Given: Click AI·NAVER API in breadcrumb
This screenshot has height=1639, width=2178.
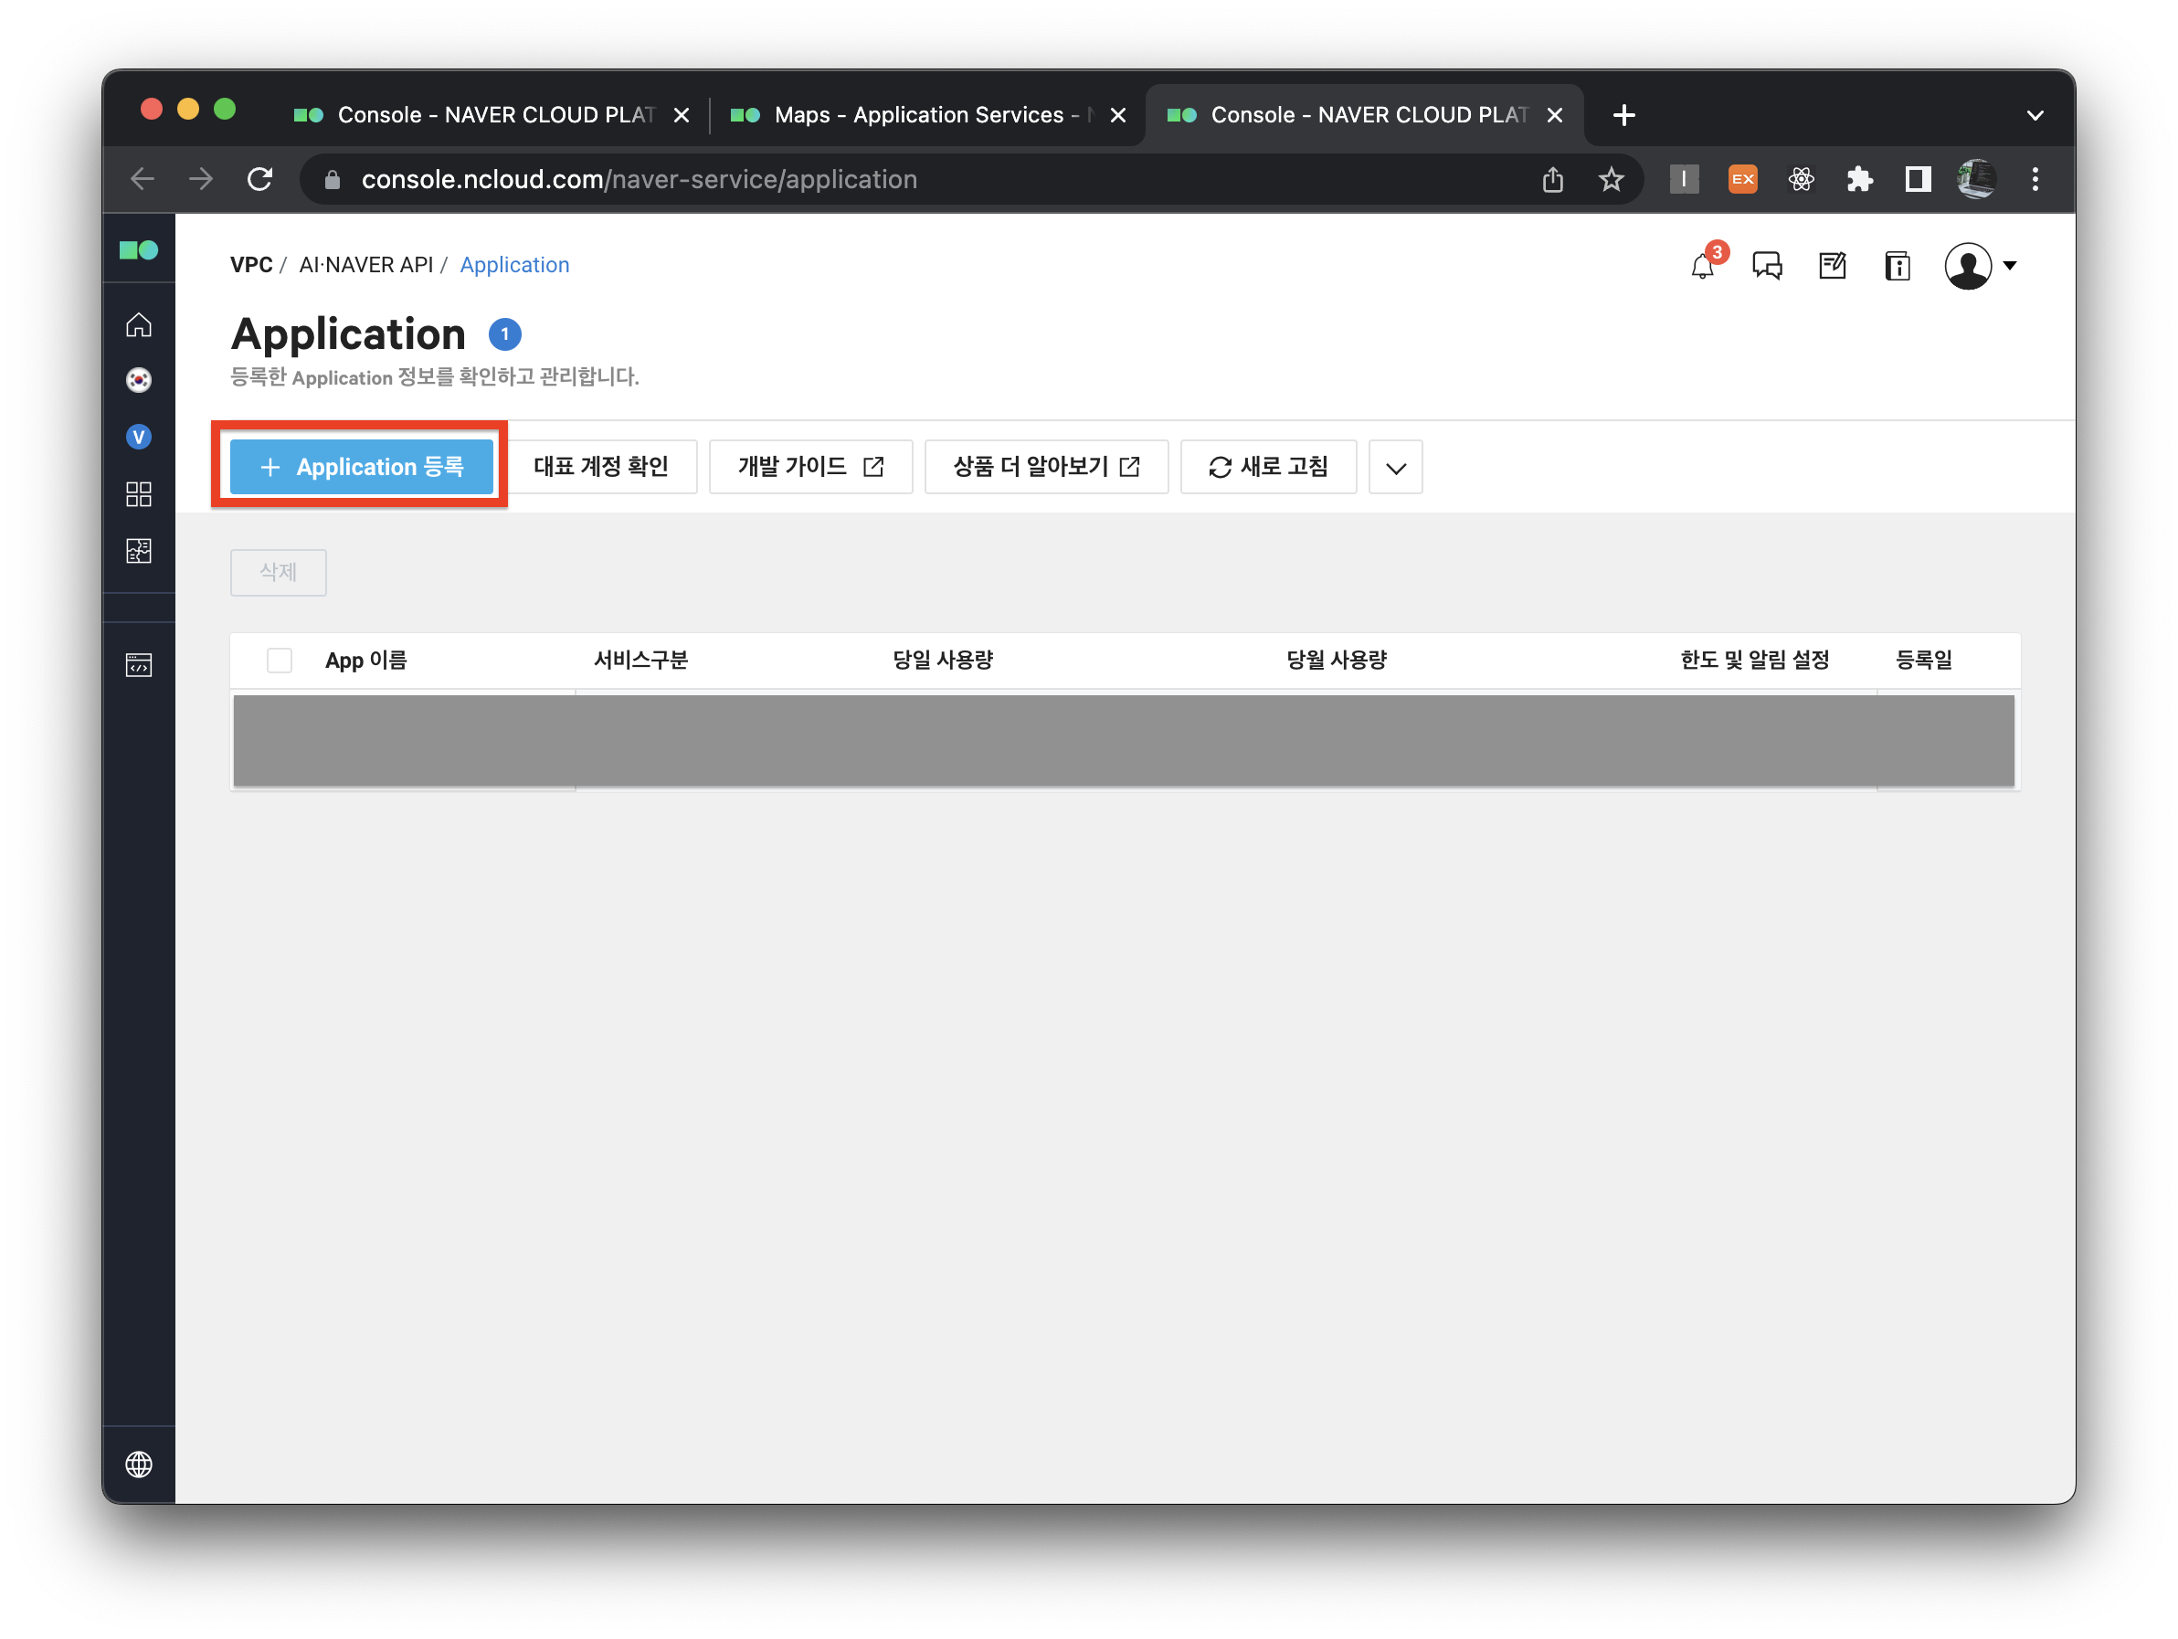Looking at the screenshot, I should [x=365, y=266].
